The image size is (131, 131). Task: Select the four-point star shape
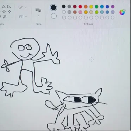tap(10, 12)
